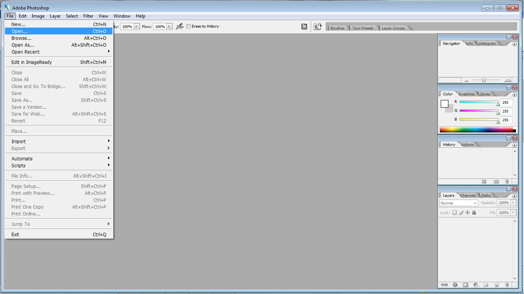Collapse the Layers palette group
The width and height of the screenshot is (524, 294).
click(x=509, y=189)
